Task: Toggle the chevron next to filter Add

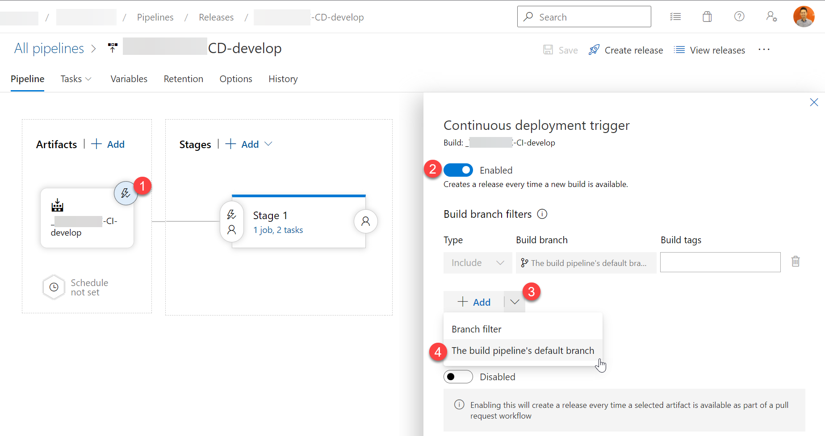Action: coord(515,302)
